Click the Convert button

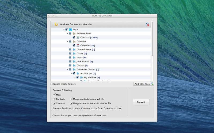141,102
